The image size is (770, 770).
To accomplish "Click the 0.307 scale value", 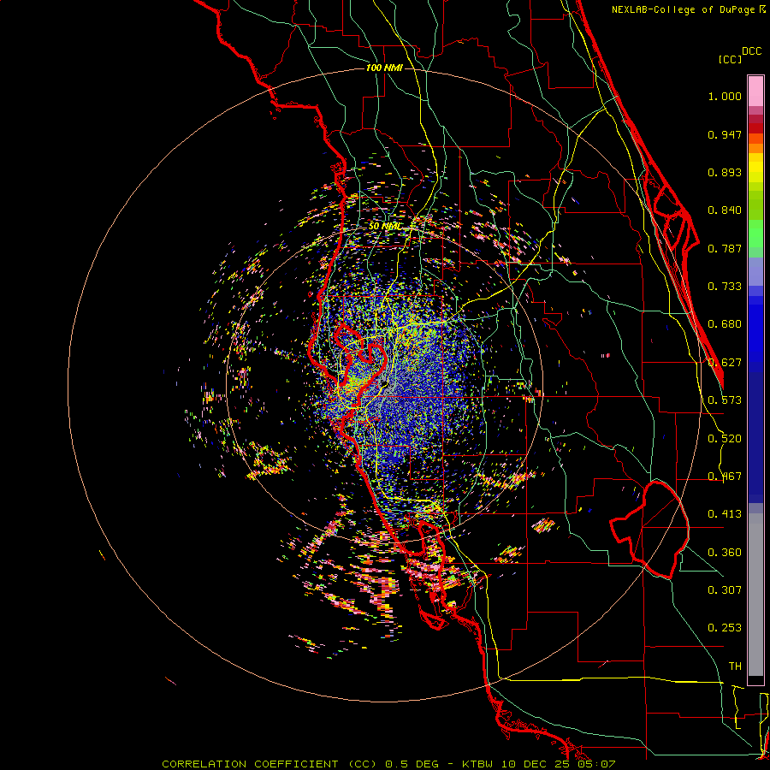I will tap(725, 589).
